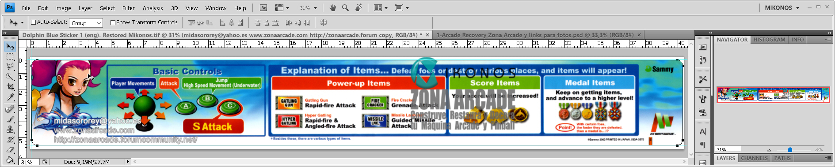Open the Analysis menu
The image size is (835, 167).
pyautogui.click(x=153, y=8)
